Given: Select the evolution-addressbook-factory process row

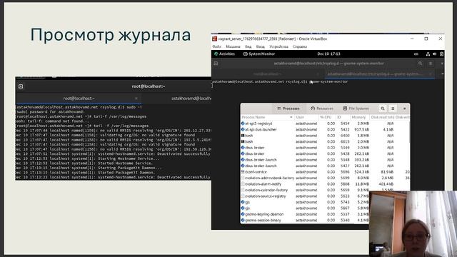Looking at the screenshot, I should coord(325,178).
